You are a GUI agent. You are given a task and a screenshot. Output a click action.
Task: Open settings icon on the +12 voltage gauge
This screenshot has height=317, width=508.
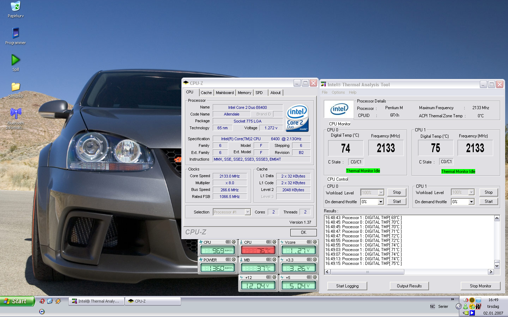(x=268, y=277)
